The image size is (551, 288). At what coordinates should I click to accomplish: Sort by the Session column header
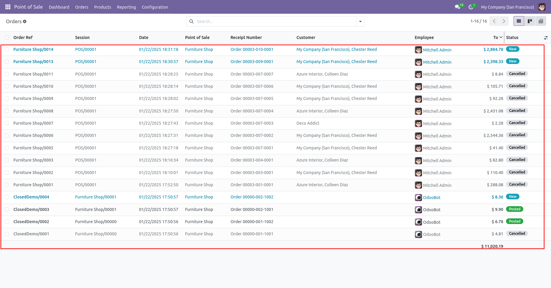click(x=82, y=37)
